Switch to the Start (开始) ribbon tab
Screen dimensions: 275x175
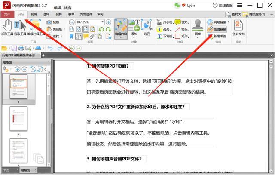tap(21, 14)
